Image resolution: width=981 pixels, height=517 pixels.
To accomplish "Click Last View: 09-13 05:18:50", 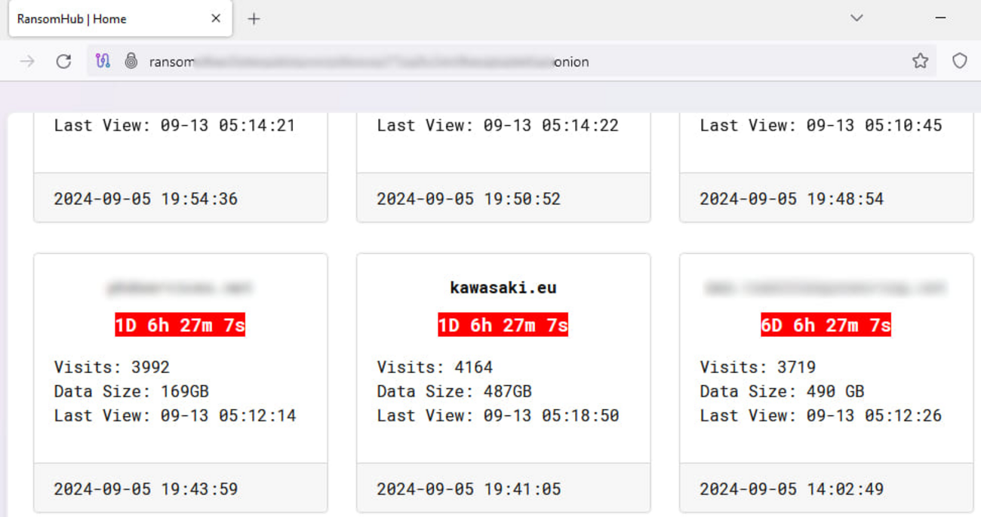I will click(498, 415).
